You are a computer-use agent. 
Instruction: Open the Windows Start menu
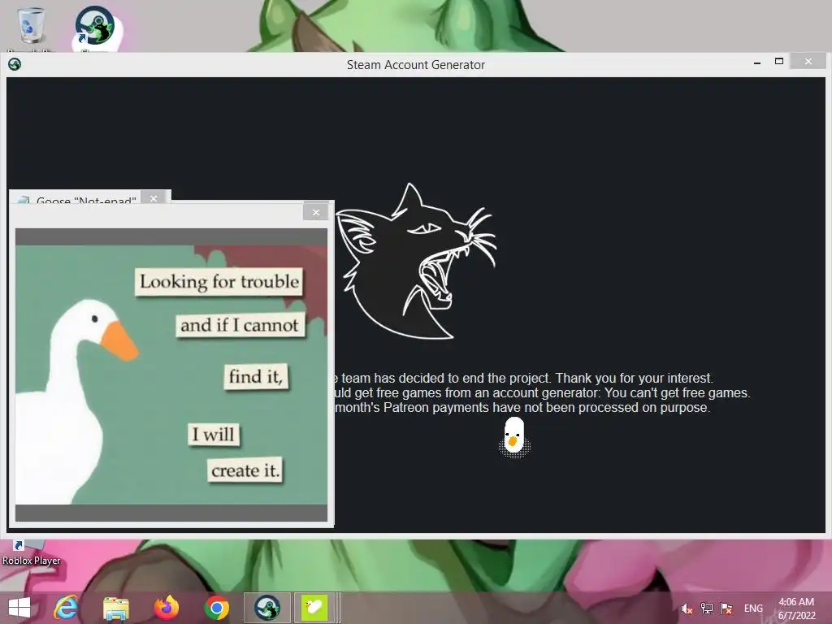tap(19, 608)
